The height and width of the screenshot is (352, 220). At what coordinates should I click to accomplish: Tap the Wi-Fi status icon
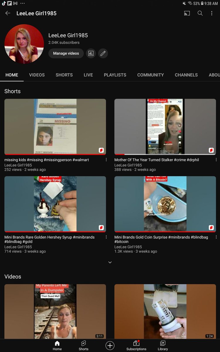tap(190, 4)
